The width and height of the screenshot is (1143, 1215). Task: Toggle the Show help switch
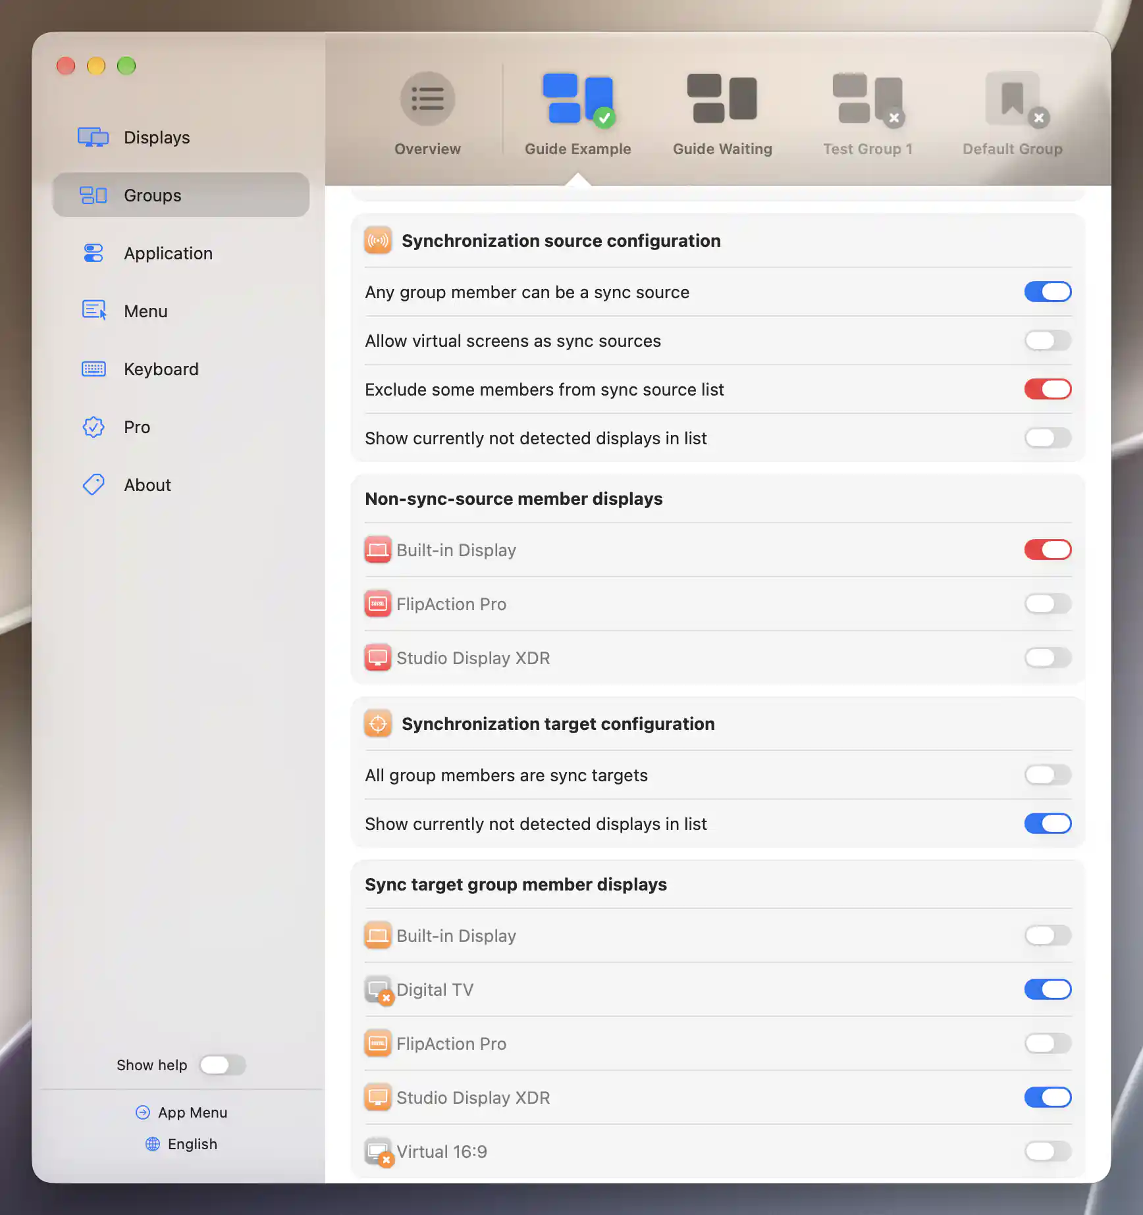click(223, 1065)
